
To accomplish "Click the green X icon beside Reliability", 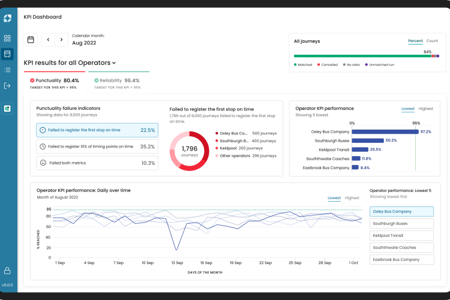I will pyautogui.click(x=97, y=80).
